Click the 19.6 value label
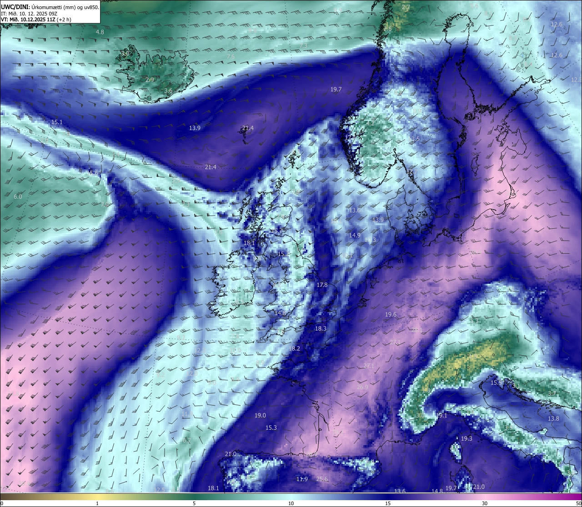 click(391, 314)
